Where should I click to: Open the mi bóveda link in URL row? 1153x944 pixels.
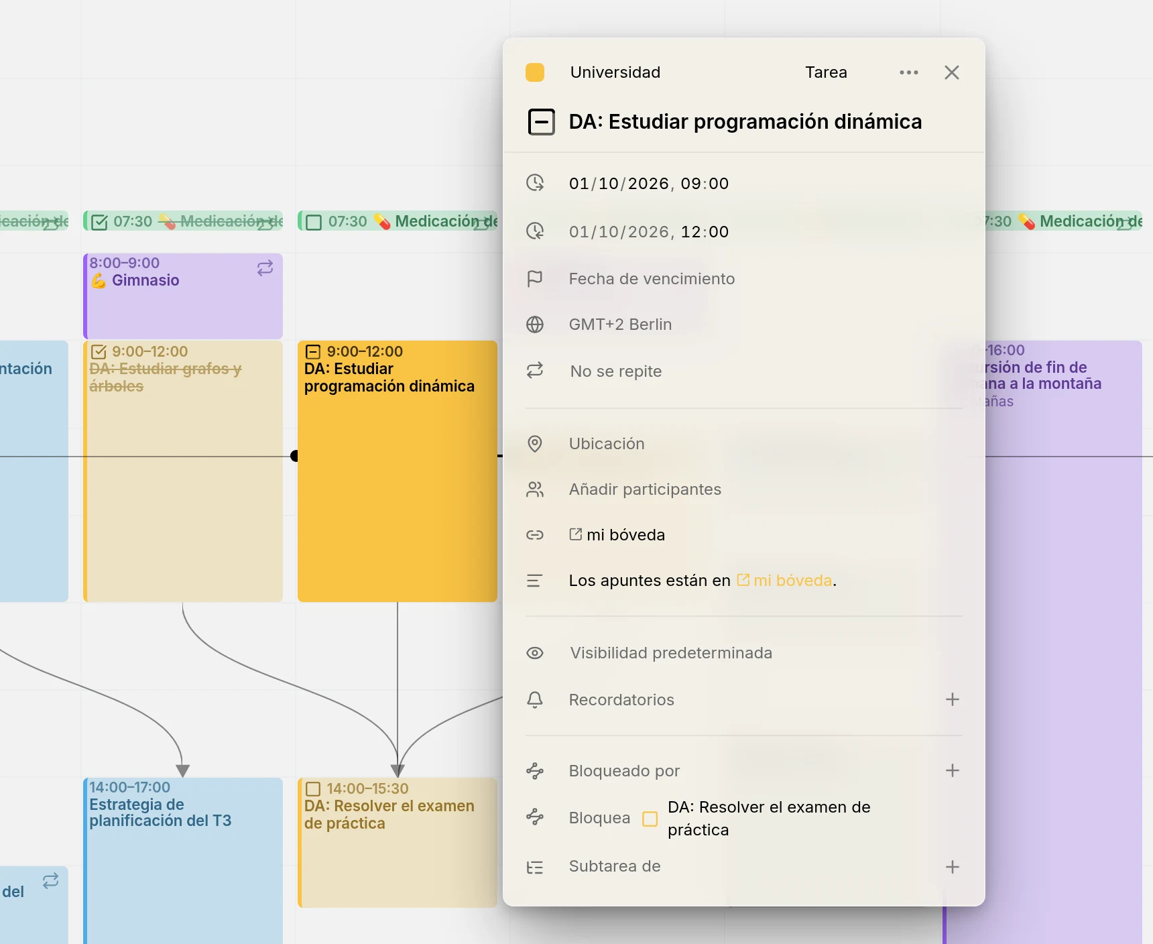point(617,535)
